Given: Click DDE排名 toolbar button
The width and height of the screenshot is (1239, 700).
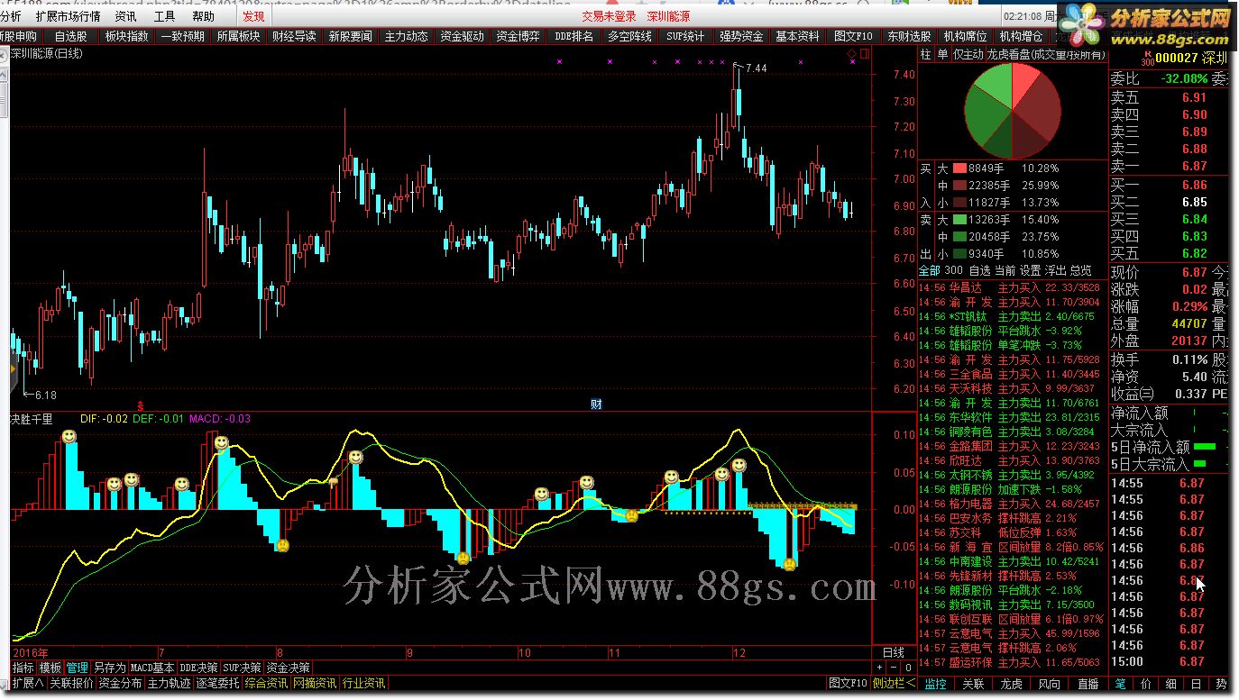Looking at the screenshot, I should click(574, 37).
